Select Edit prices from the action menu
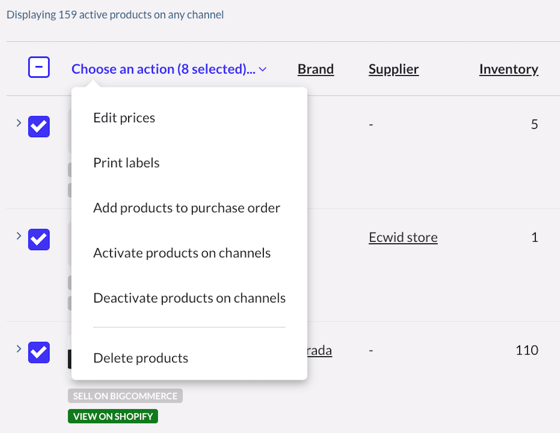This screenshot has height=433, width=560. [124, 118]
